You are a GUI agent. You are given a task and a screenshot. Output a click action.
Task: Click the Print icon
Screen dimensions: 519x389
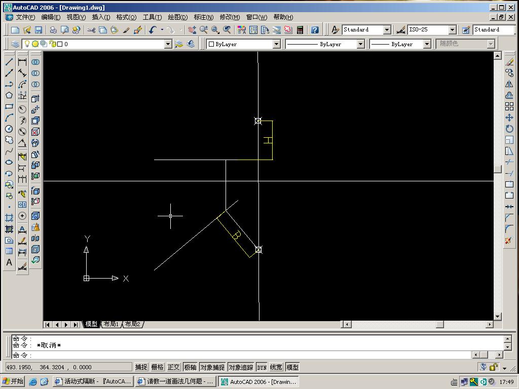click(53, 30)
